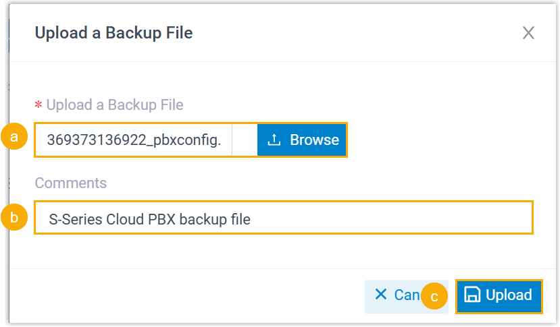560x327 pixels.
Task: Click empty box between filename and Browse
Action: (245, 140)
